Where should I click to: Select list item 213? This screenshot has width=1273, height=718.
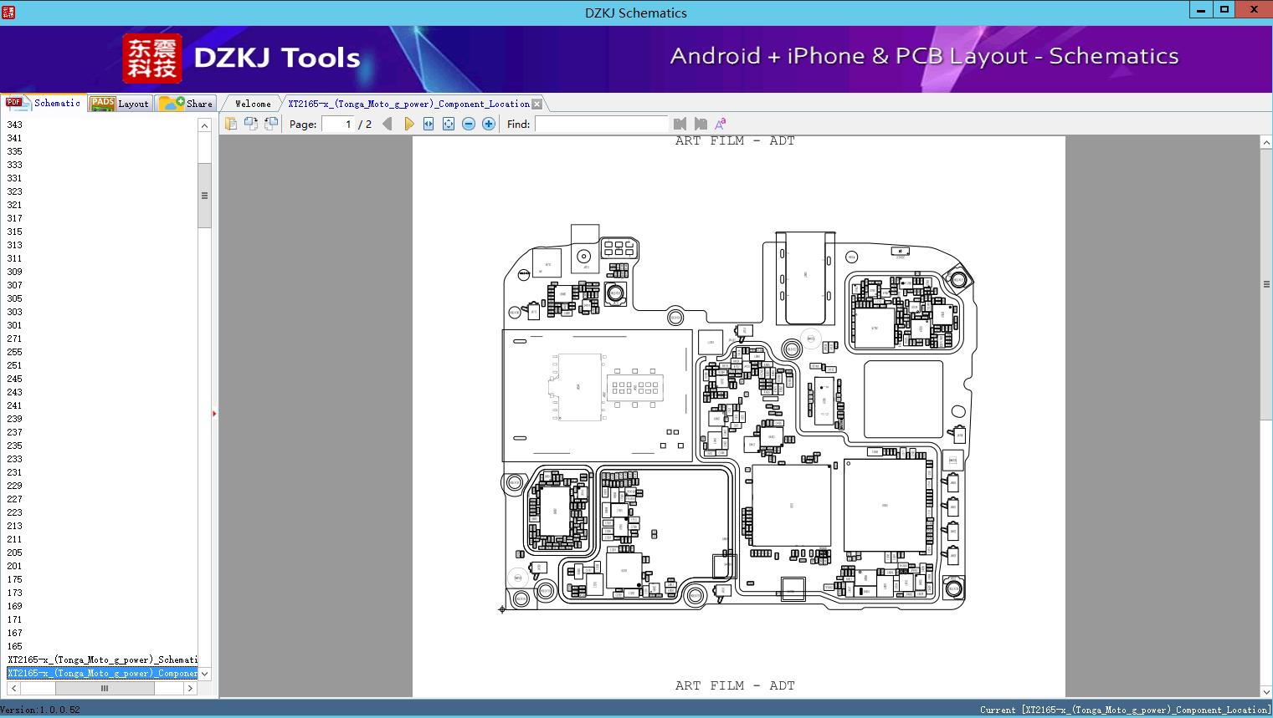(x=14, y=526)
